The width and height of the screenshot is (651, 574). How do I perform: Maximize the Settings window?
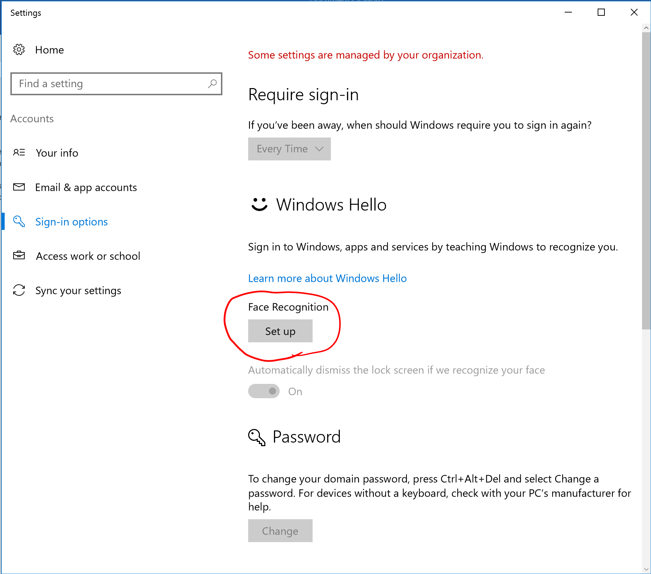tap(601, 13)
